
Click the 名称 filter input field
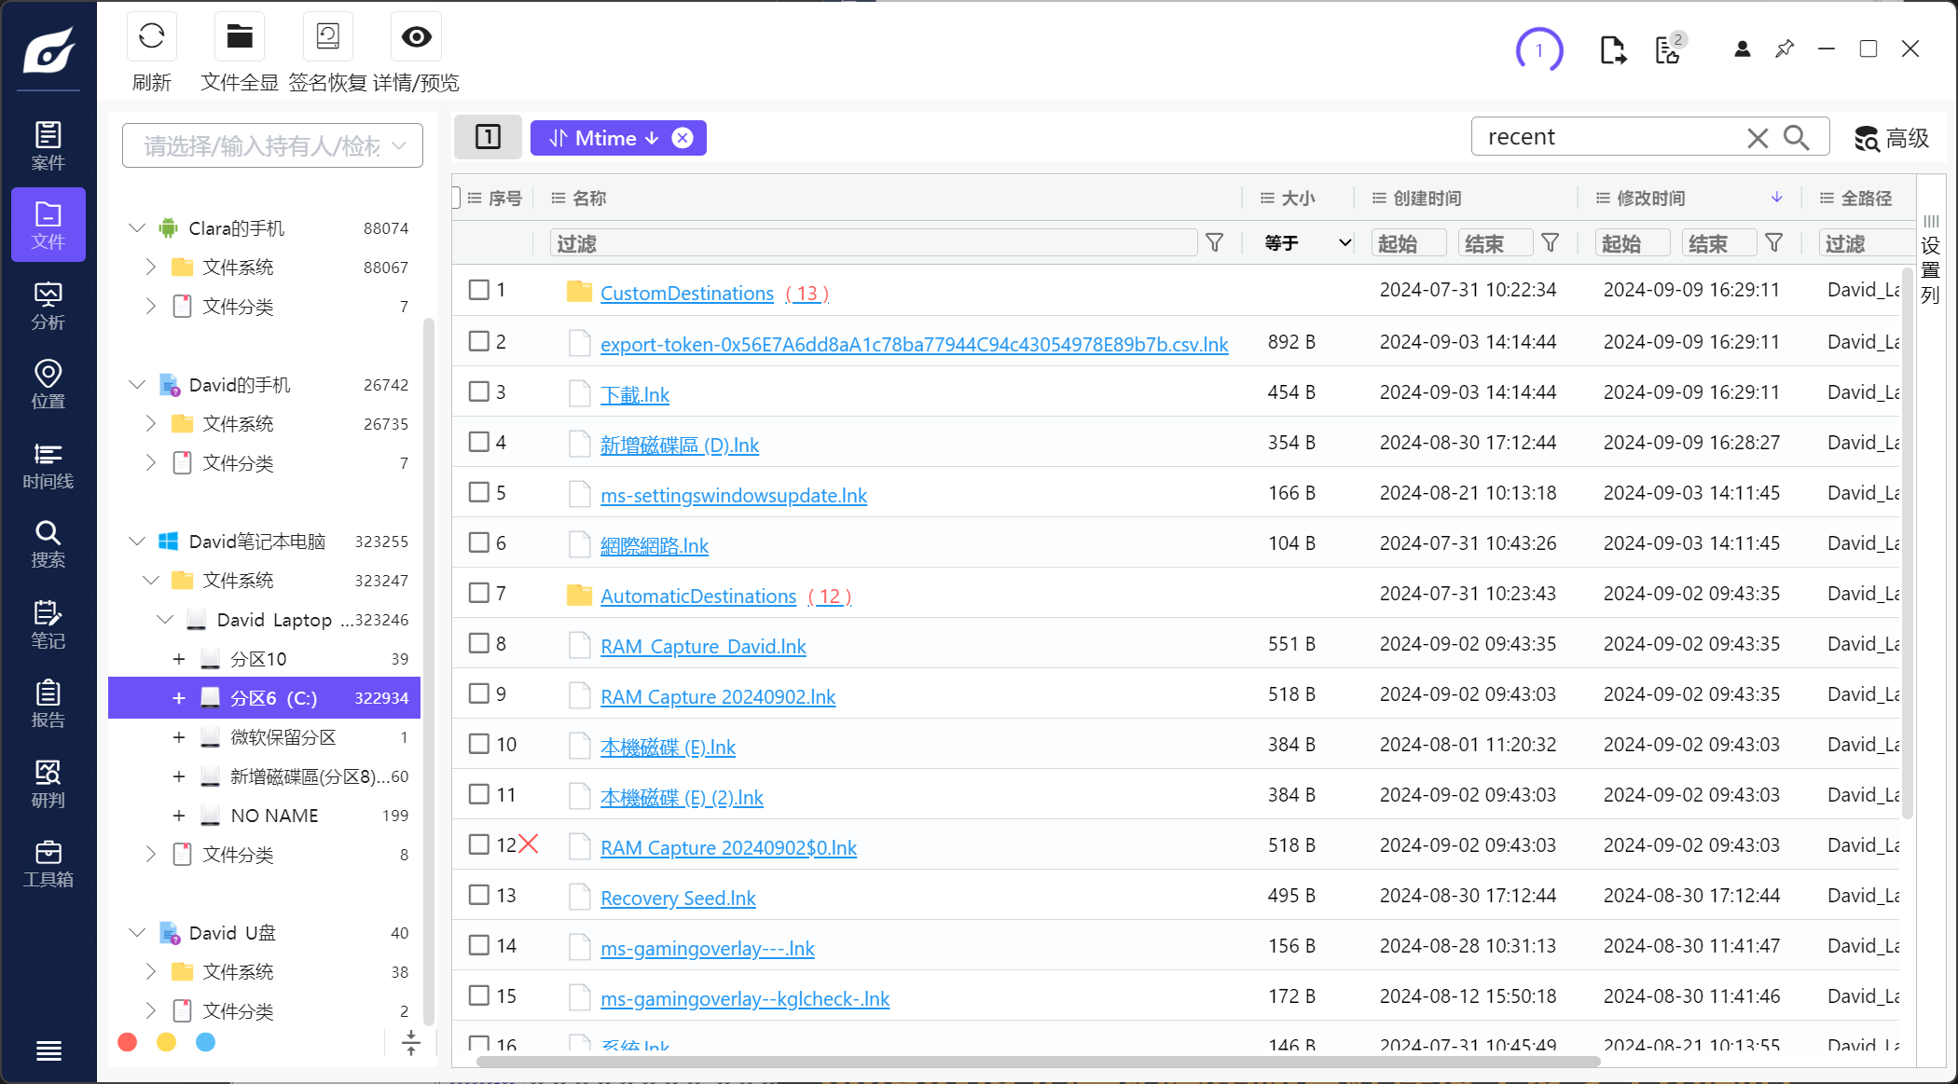[872, 243]
